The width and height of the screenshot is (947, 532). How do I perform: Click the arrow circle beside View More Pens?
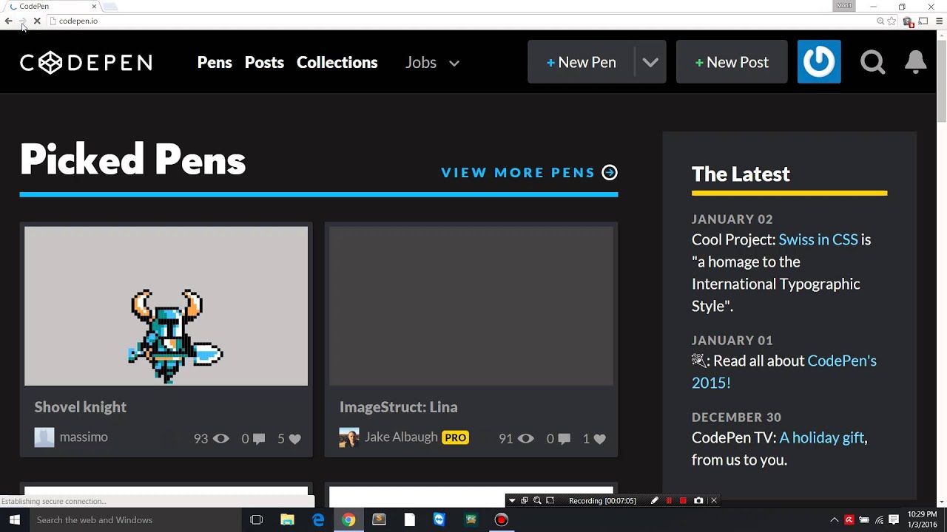point(610,172)
